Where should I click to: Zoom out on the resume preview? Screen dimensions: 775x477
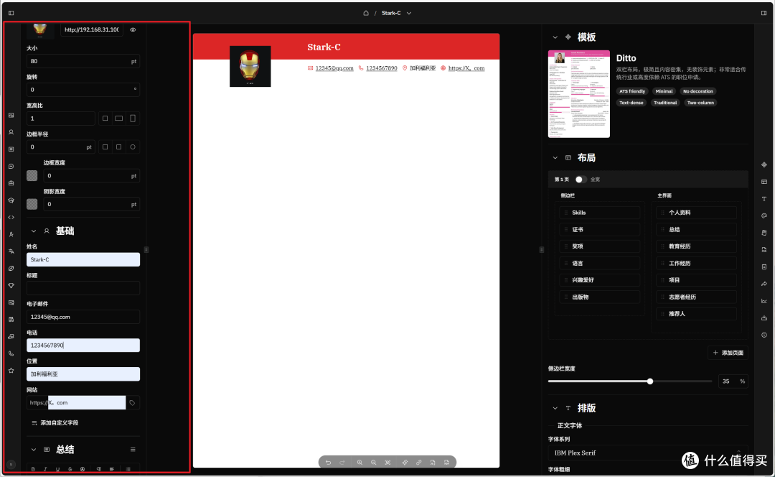pos(374,462)
